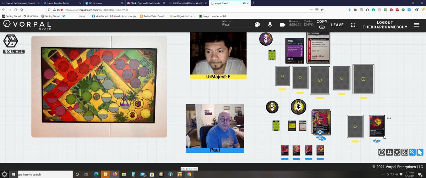
Task: Open the color palette picker in header
Action: [257, 25]
